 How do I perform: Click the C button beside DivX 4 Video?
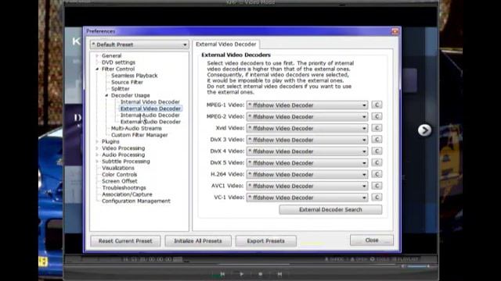tap(377, 151)
